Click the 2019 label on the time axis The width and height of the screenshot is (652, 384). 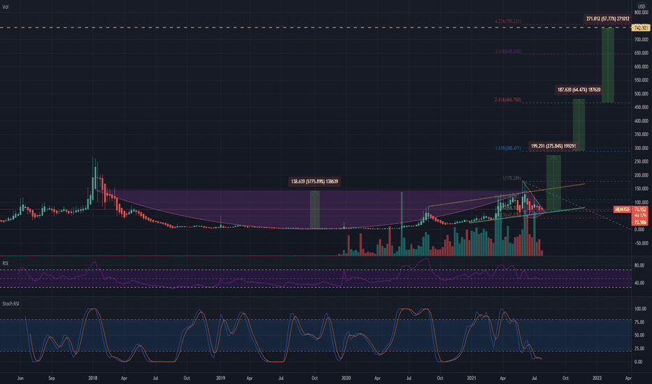tap(220, 378)
